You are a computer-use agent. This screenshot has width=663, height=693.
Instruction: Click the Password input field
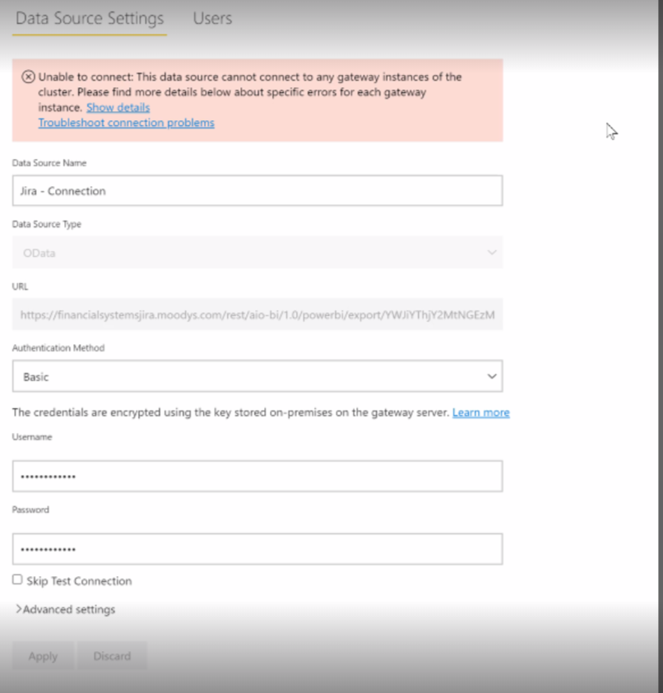[x=257, y=549]
